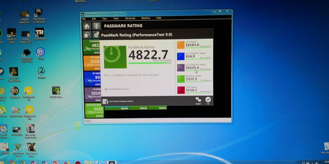This screenshot has height=164, width=329.
Task: Rerun the Memory Mark sidebar tile
Action: (99, 116)
